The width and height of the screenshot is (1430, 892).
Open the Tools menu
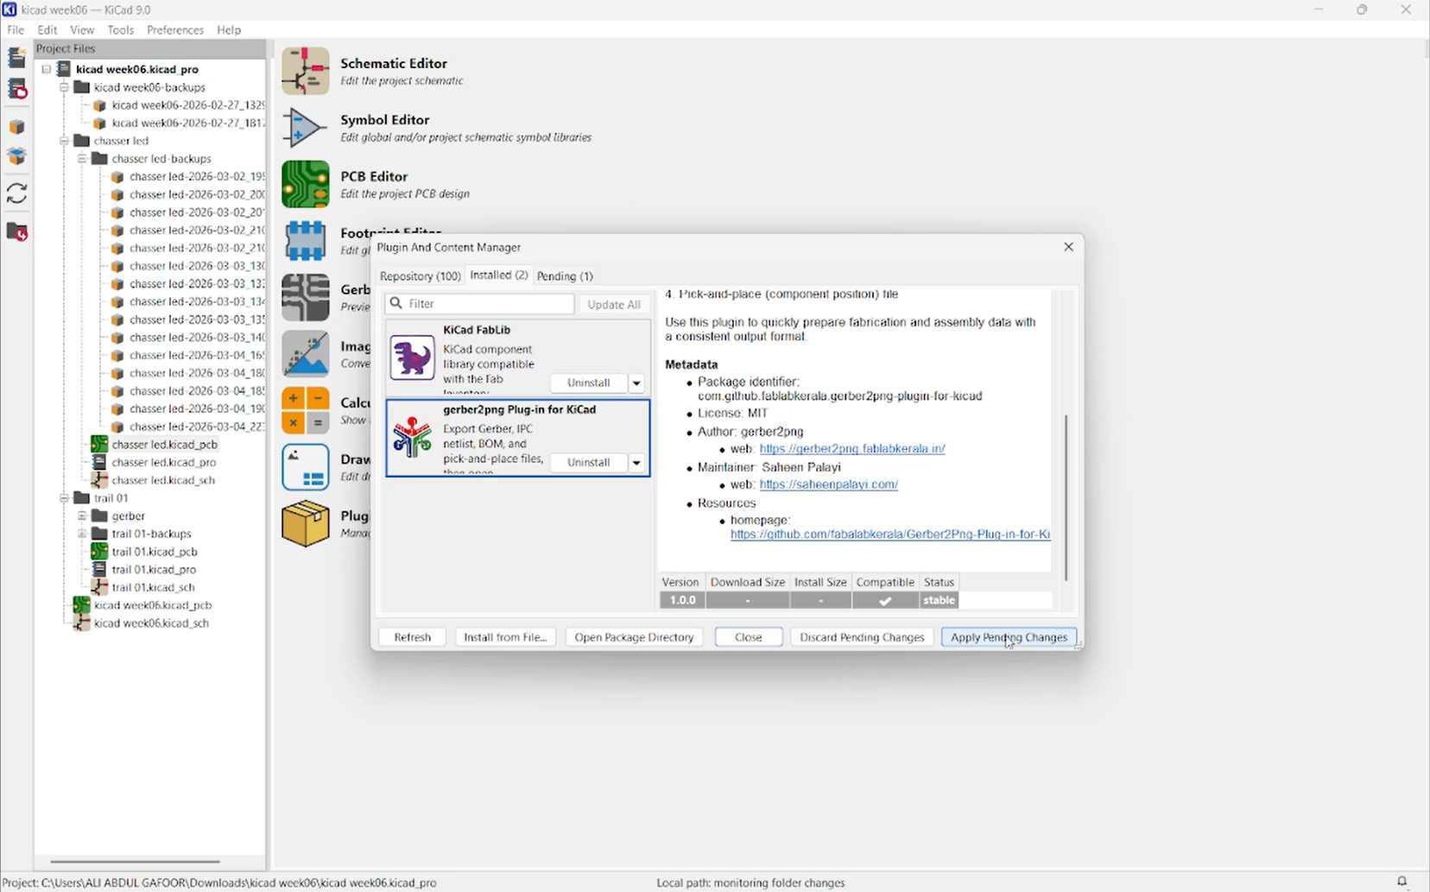[x=121, y=30]
